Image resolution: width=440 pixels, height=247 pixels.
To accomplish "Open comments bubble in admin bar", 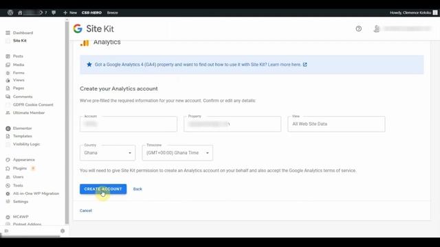I will (54, 12).
